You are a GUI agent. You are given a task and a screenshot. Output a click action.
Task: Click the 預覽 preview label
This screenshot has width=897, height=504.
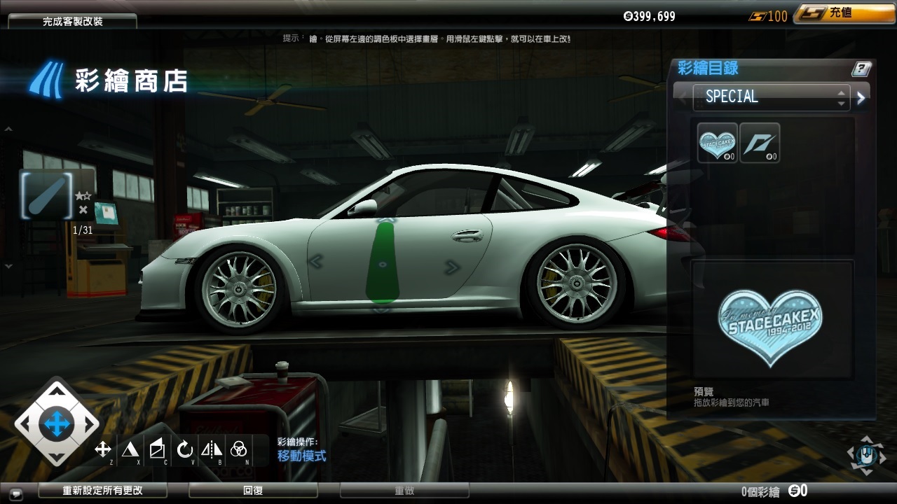click(704, 392)
